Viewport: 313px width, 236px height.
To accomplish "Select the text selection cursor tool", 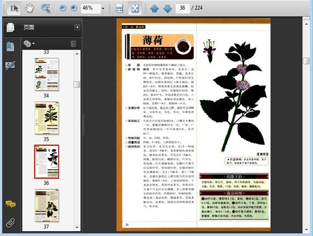I will pyautogui.click(x=15, y=8).
